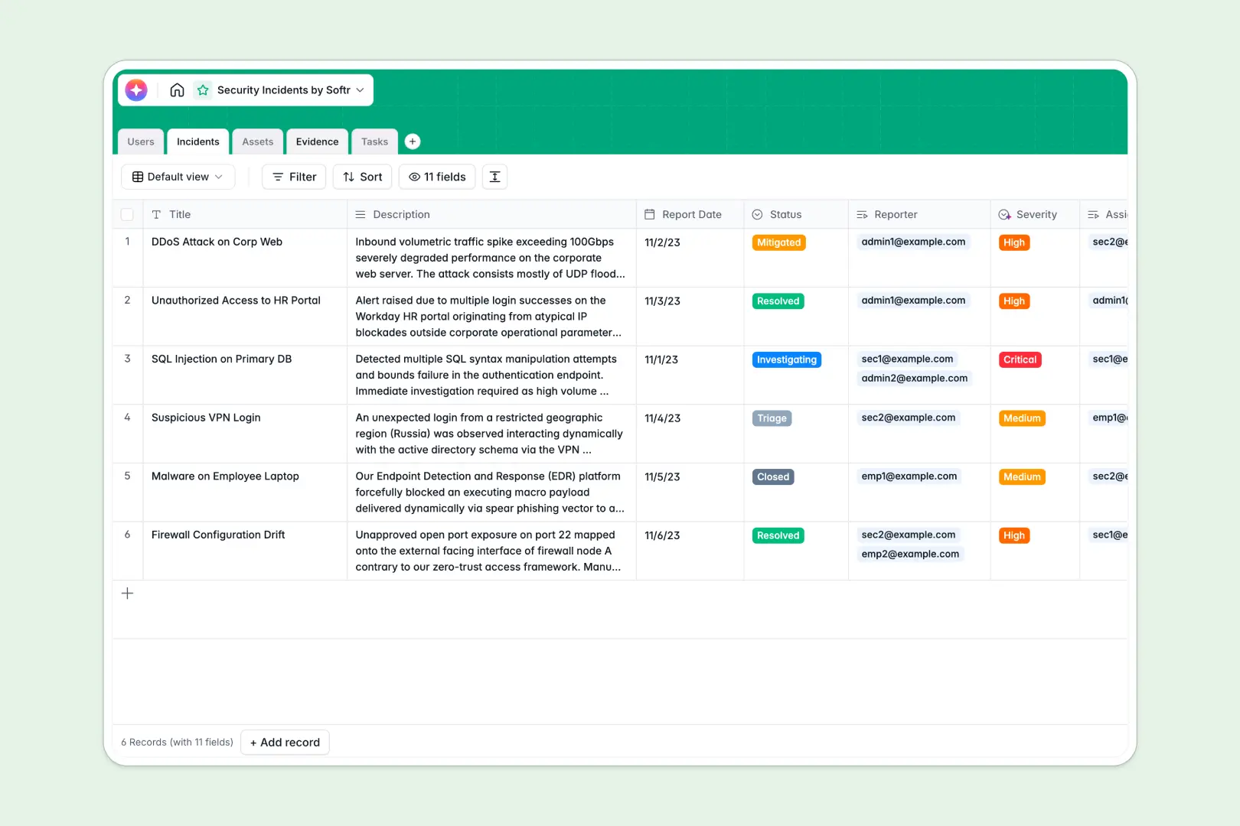Click Medium severity in Suspicious VPN row
This screenshot has width=1240, height=826.
point(1023,418)
